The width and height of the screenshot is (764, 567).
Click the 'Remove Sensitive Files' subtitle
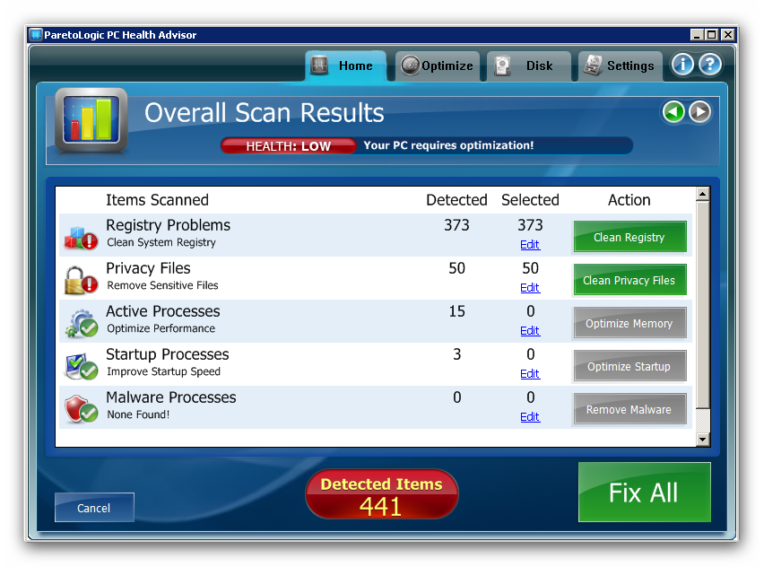(162, 285)
